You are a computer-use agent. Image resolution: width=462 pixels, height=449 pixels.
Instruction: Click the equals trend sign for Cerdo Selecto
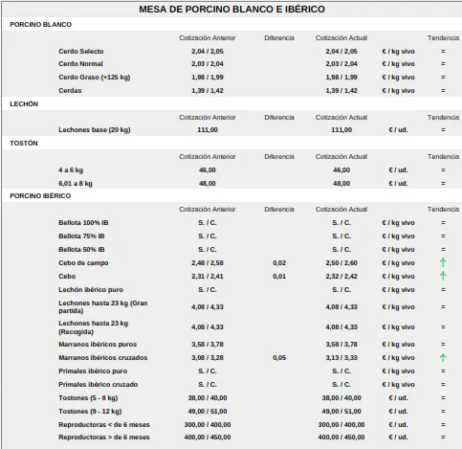click(x=443, y=51)
